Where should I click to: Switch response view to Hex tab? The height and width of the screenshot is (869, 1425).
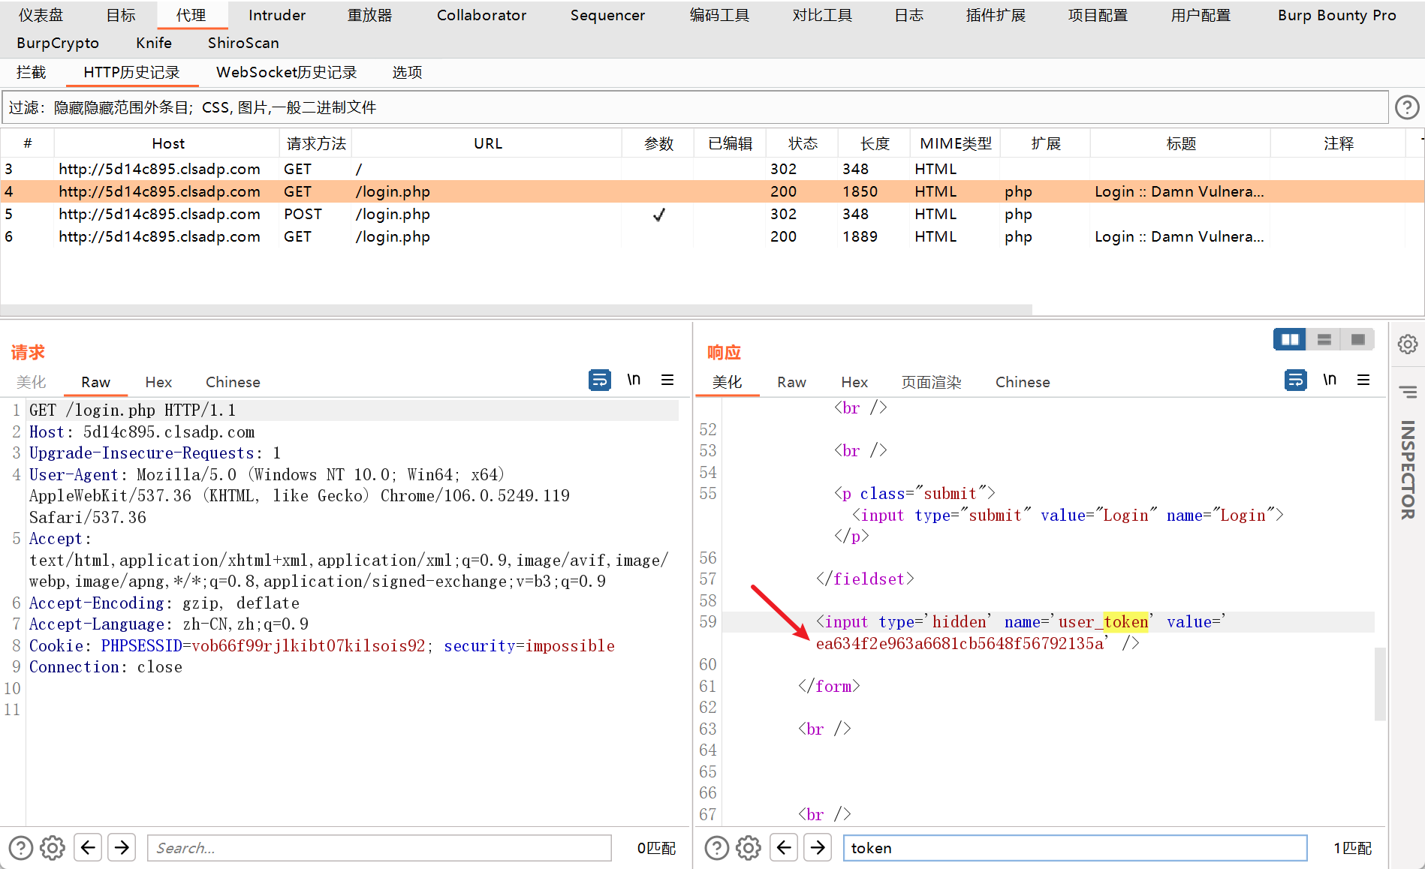tap(854, 382)
